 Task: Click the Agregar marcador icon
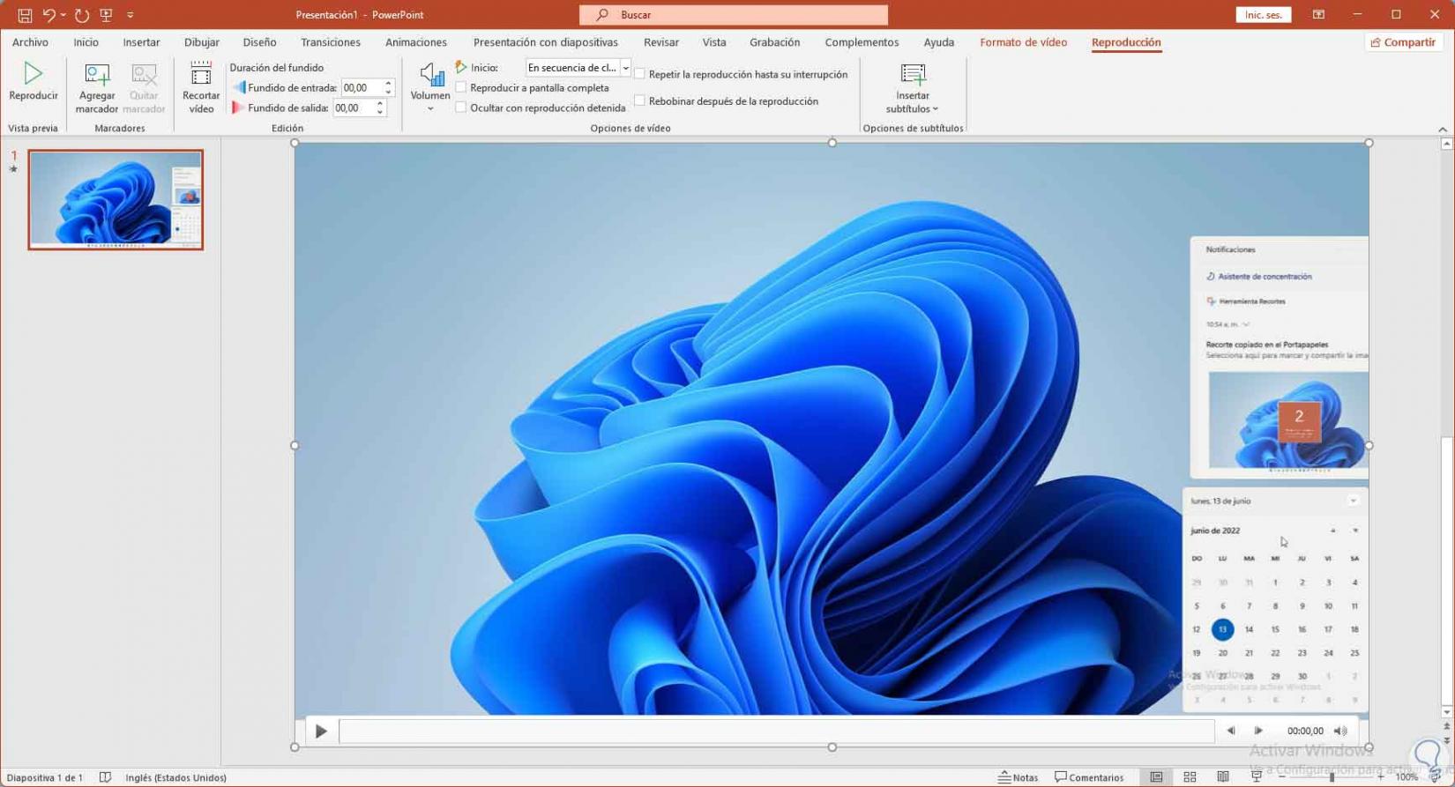97,75
